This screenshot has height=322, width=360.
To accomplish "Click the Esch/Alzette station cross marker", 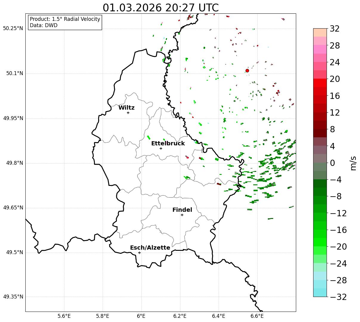I will point(139,253).
